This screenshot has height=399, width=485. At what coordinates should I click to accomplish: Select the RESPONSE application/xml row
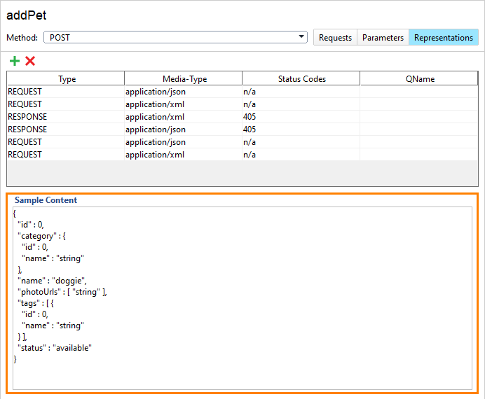pos(66,116)
